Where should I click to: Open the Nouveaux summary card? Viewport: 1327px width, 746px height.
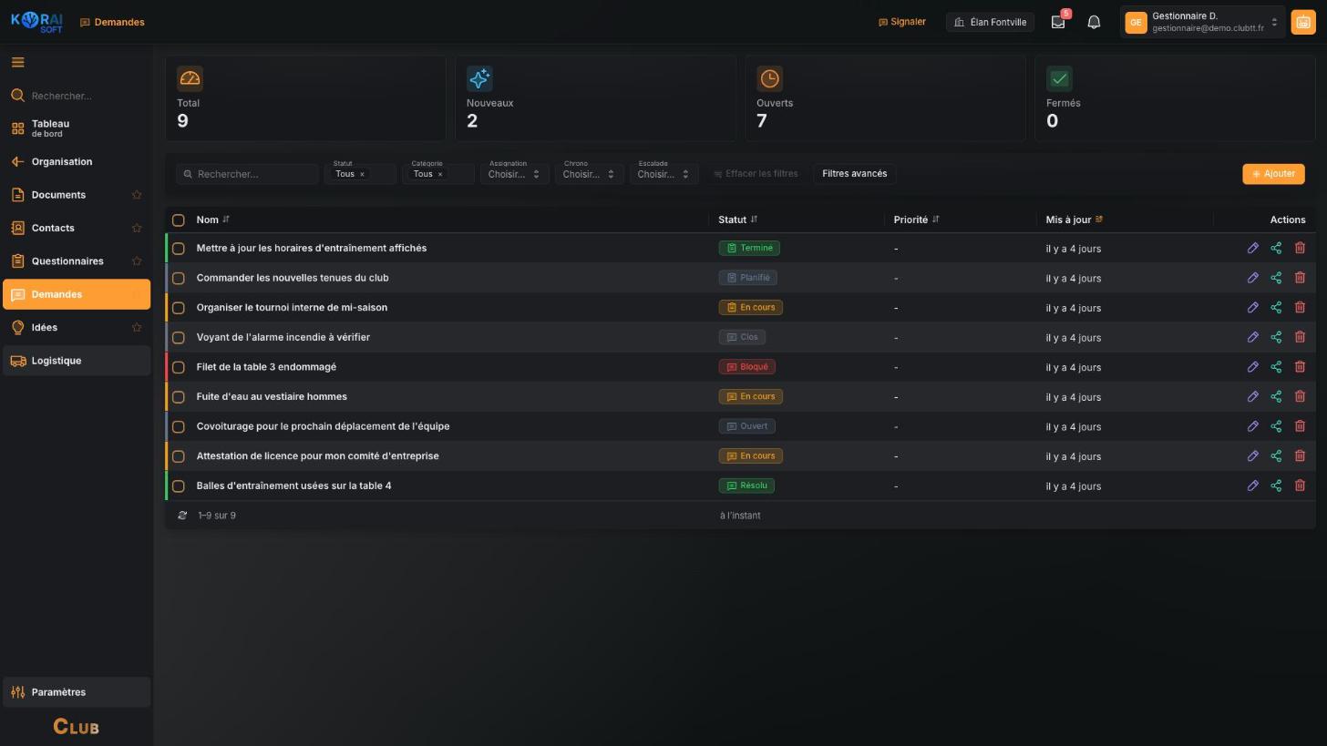(595, 98)
